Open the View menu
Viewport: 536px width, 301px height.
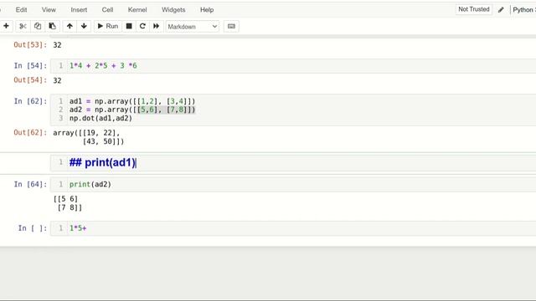click(49, 10)
